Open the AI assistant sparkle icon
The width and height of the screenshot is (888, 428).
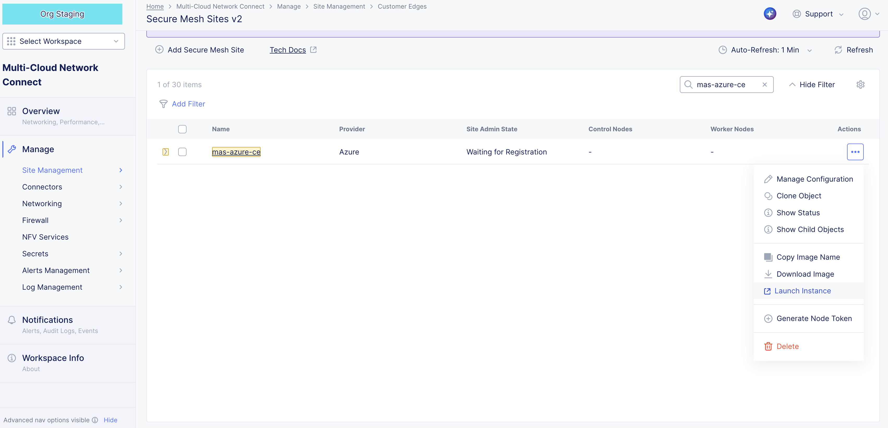770,14
